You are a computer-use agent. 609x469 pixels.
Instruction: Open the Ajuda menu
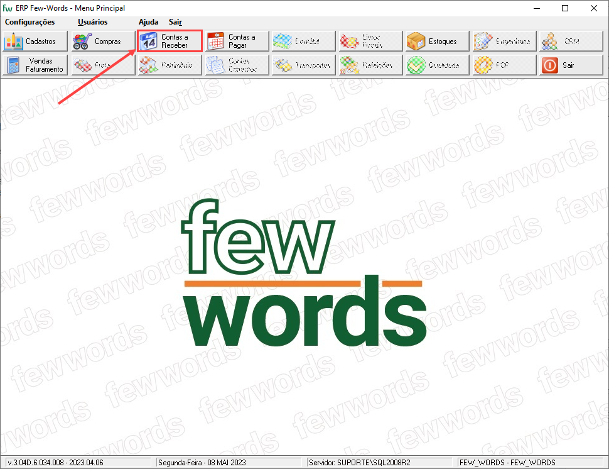[x=148, y=22]
